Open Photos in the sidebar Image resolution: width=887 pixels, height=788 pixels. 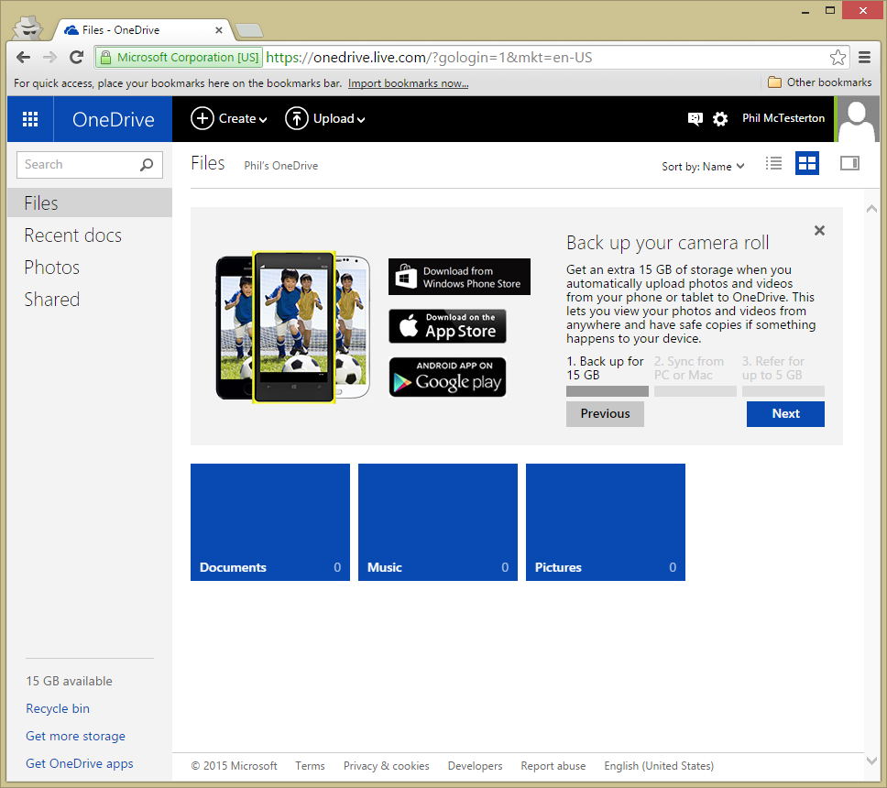(x=52, y=268)
